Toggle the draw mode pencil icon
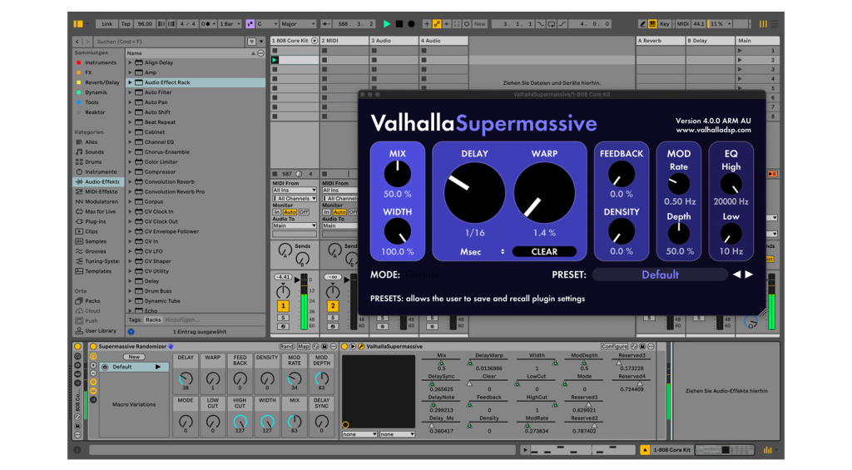This screenshot has height=470, width=852. coord(643,24)
